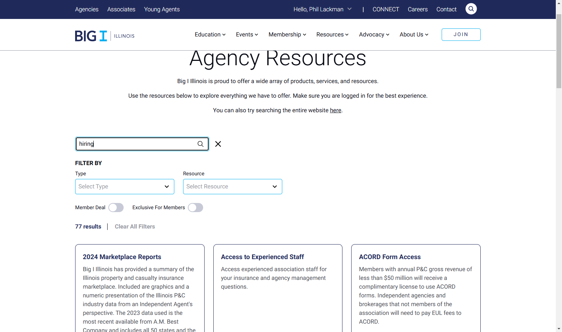Expand the Hello, Phil Lackman account menu
The image size is (562, 332).
tap(322, 9)
